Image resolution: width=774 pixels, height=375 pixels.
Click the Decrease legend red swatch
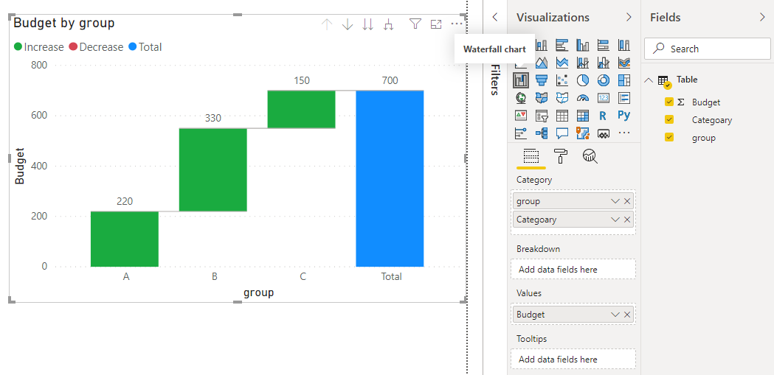[x=74, y=47]
